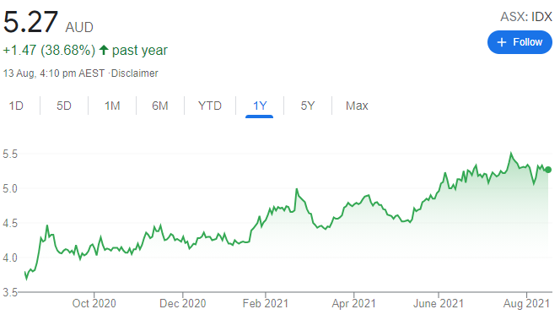
Task: Select the 5D time range tab
Action: tap(64, 106)
